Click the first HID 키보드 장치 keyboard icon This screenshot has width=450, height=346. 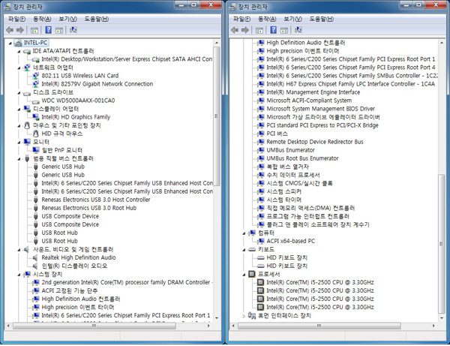tap(260, 258)
